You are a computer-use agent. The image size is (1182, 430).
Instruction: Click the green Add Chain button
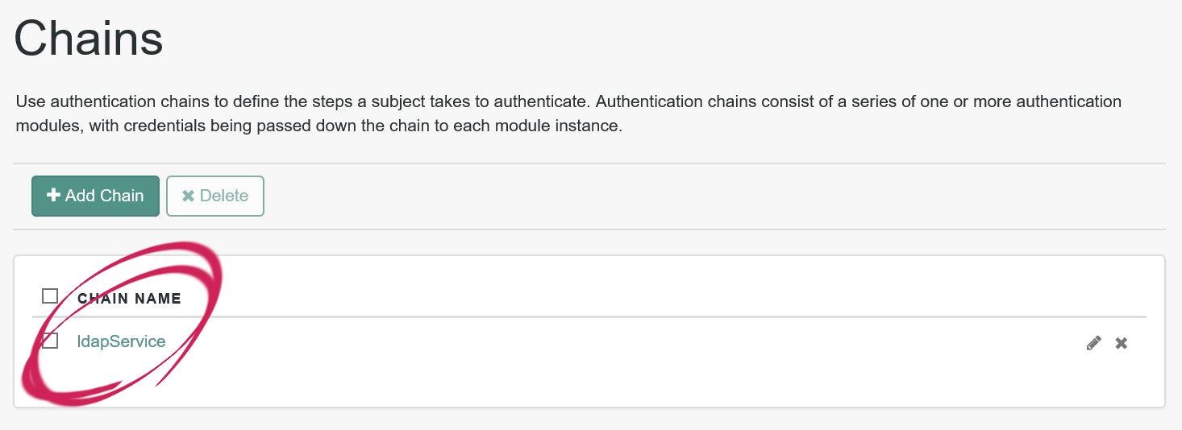95,196
